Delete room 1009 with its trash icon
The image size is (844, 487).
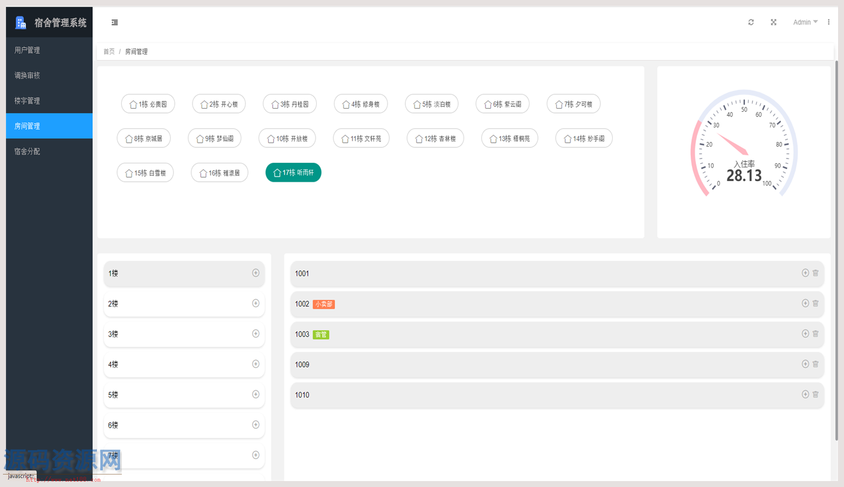point(815,363)
